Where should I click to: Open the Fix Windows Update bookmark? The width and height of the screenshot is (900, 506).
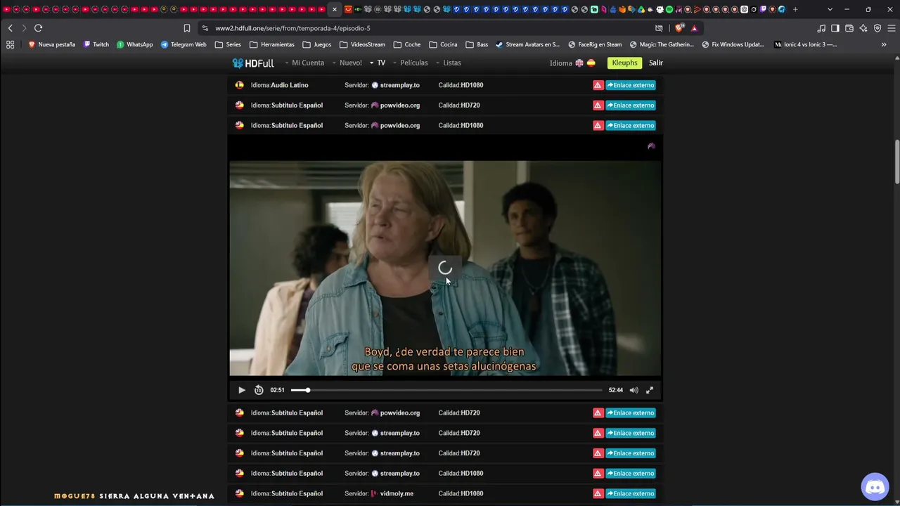pyautogui.click(x=733, y=44)
